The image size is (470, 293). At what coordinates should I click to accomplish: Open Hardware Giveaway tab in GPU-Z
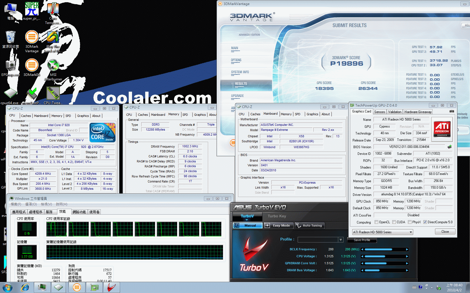point(418,112)
